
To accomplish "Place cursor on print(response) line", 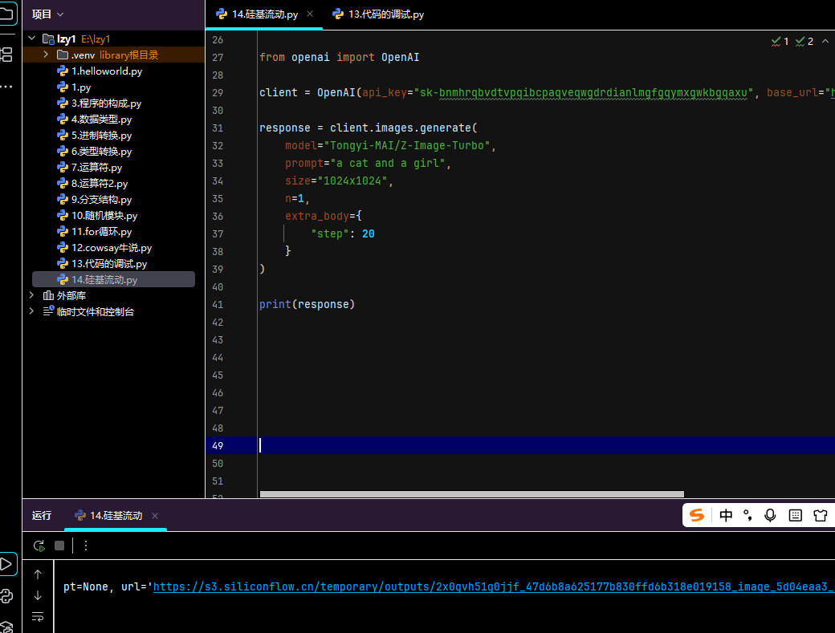I will point(307,304).
